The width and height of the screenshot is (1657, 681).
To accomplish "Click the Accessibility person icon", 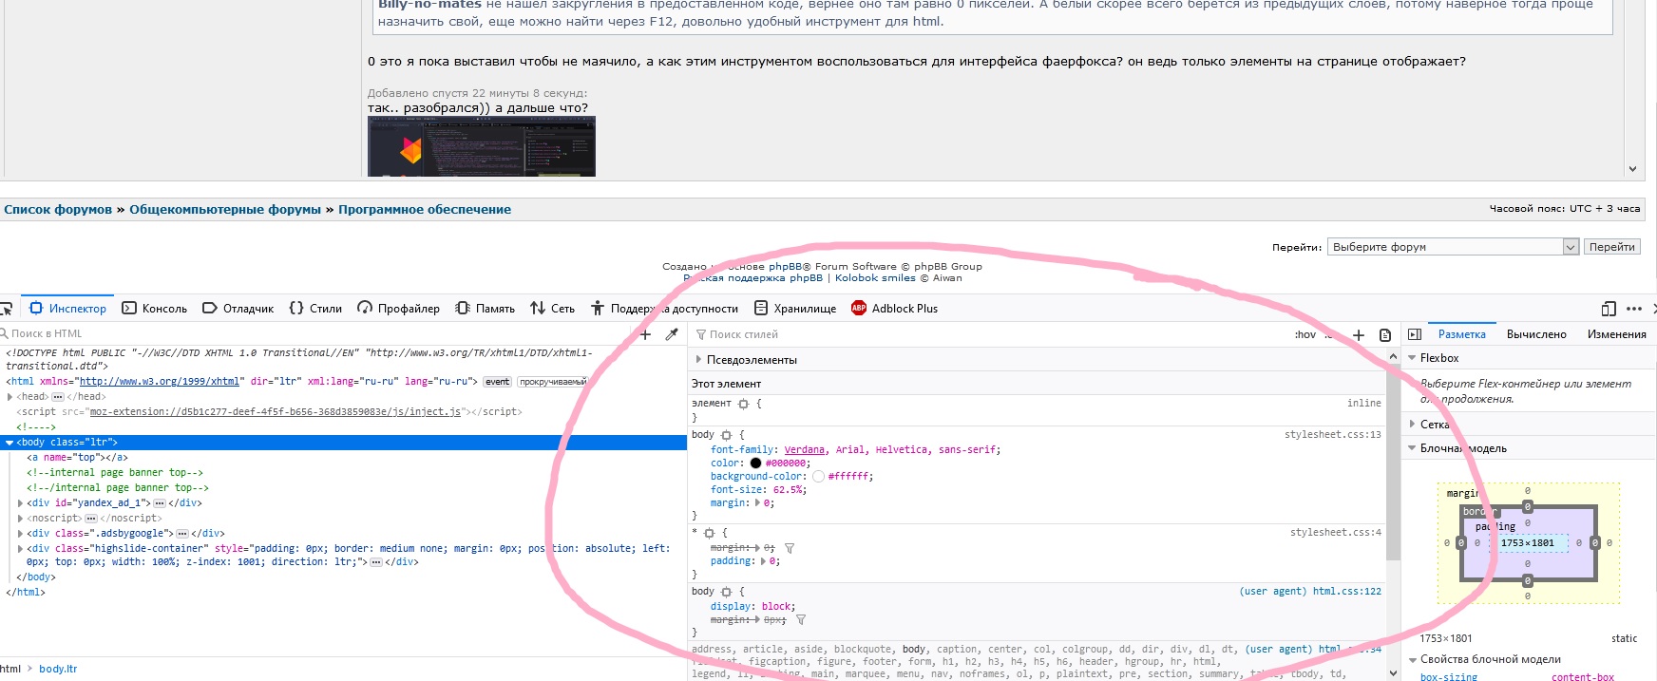I will tap(598, 308).
